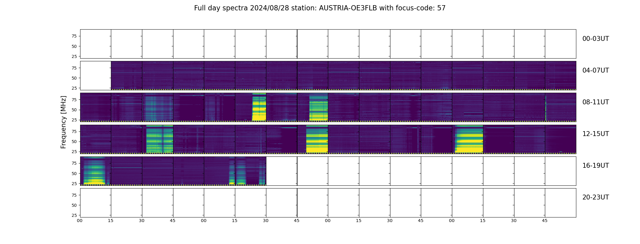This screenshot has height=244, width=640.
Task: Click the 75 tick label on the 08-11UT row
Action: pyautogui.click(x=74, y=100)
